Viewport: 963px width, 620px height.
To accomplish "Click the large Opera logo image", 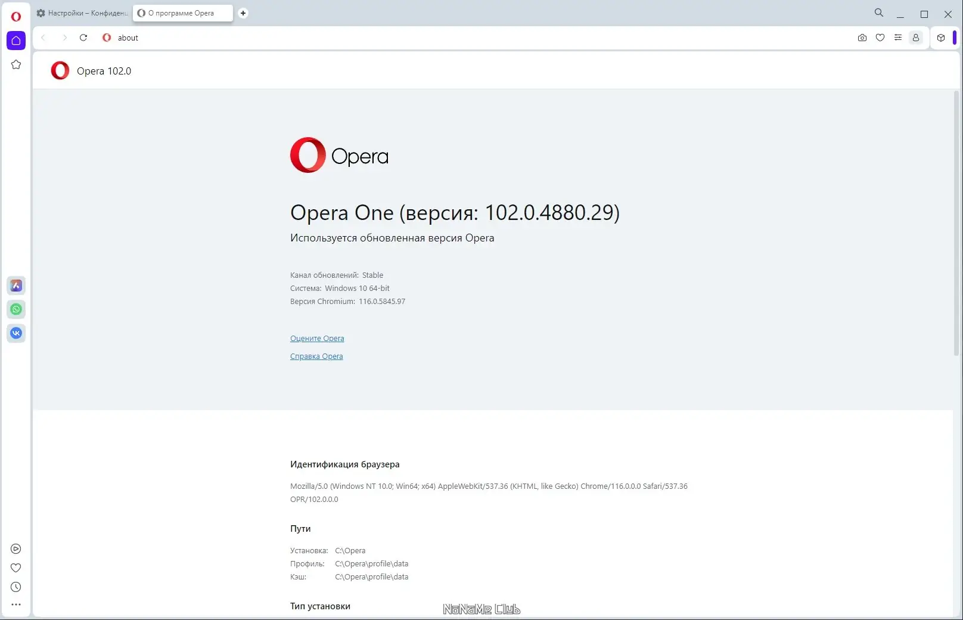I will (x=339, y=156).
